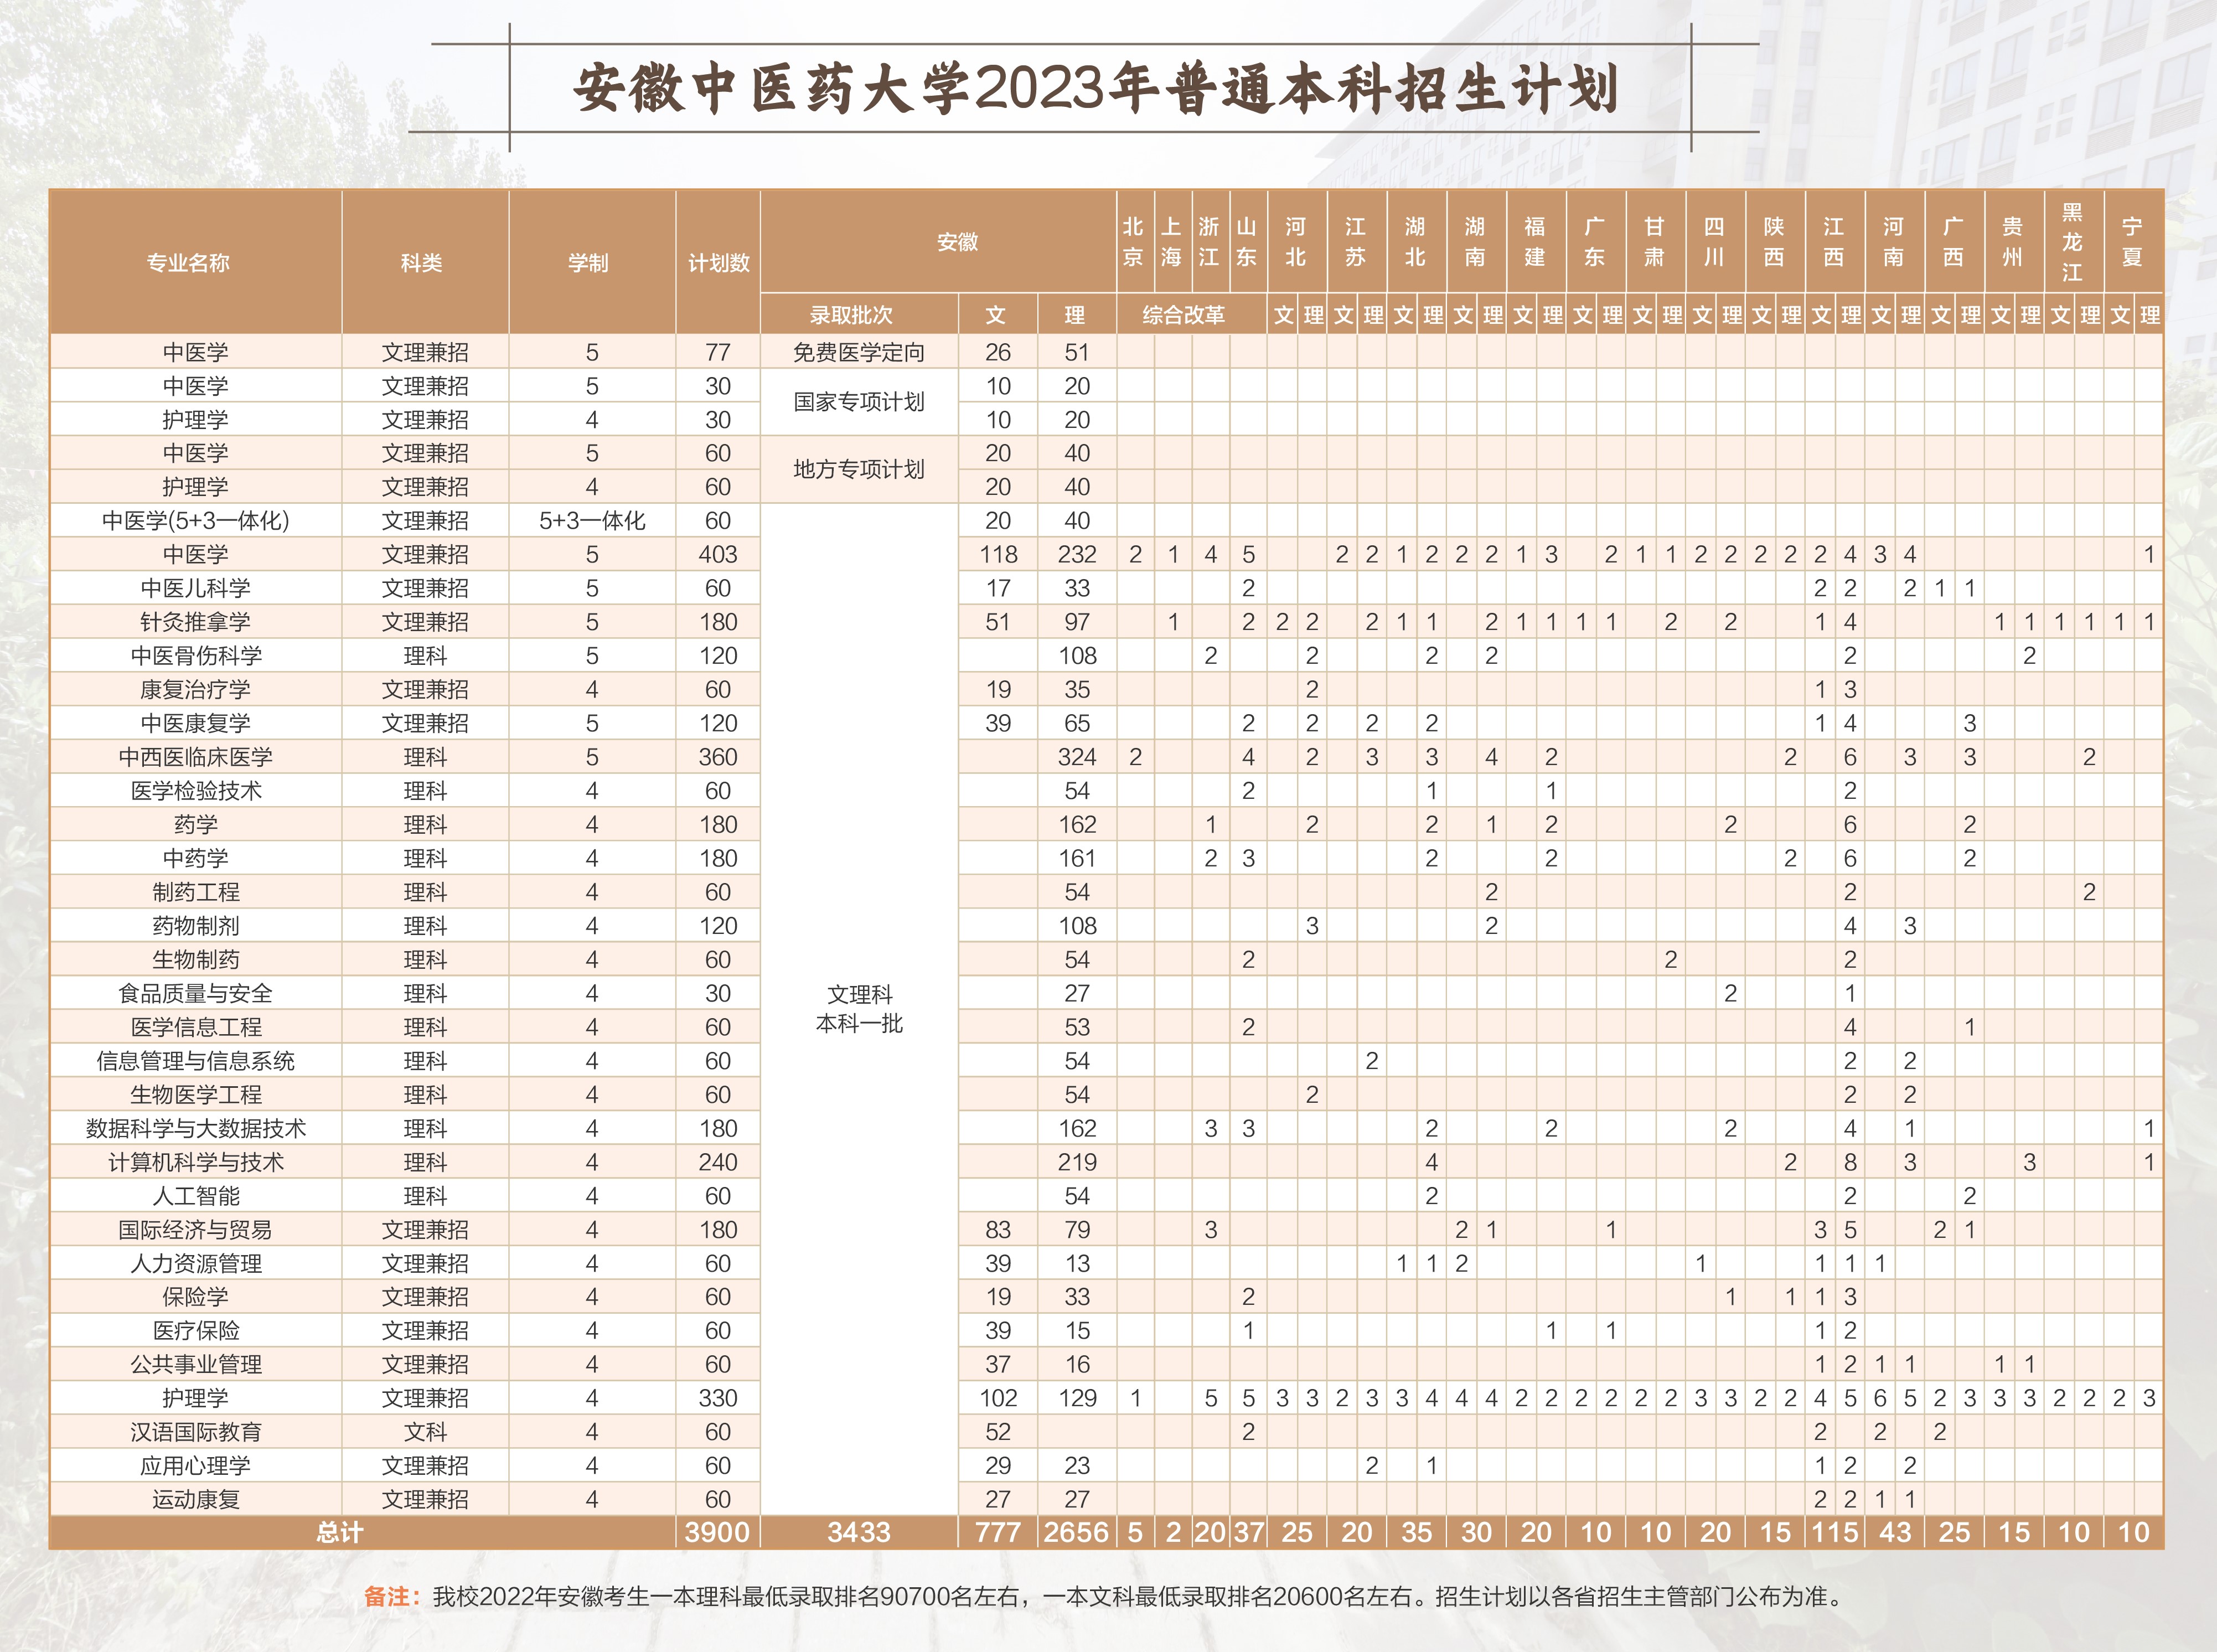Screen dimensions: 2217x1652
Task: Click the 甘肃 province header
Action: [1655, 242]
